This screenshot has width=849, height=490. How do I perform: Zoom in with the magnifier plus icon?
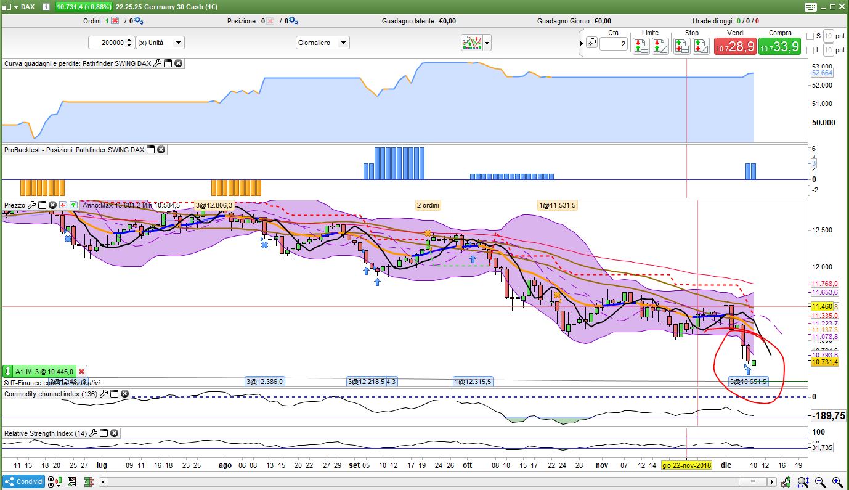click(837, 482)
